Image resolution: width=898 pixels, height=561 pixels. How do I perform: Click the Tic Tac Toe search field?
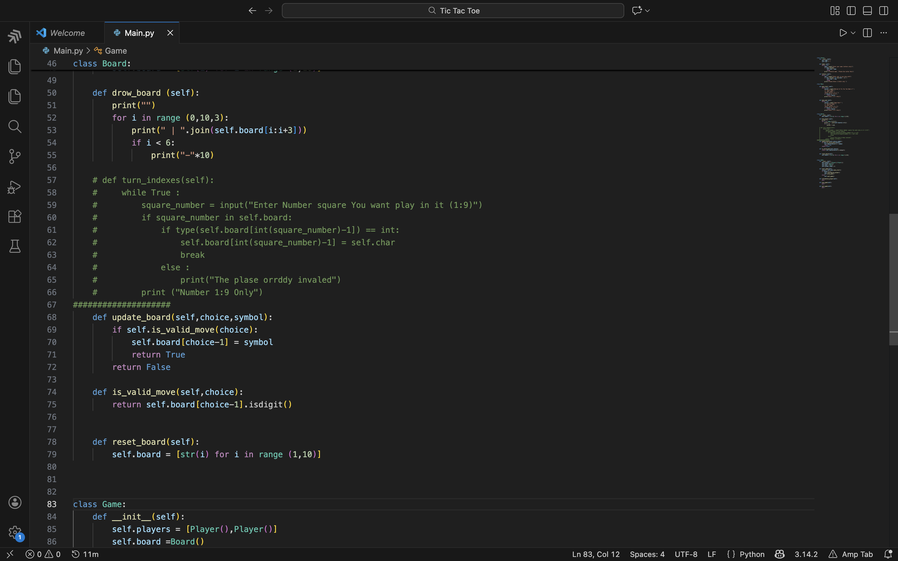pyautogui.click(x=453, y=11)
